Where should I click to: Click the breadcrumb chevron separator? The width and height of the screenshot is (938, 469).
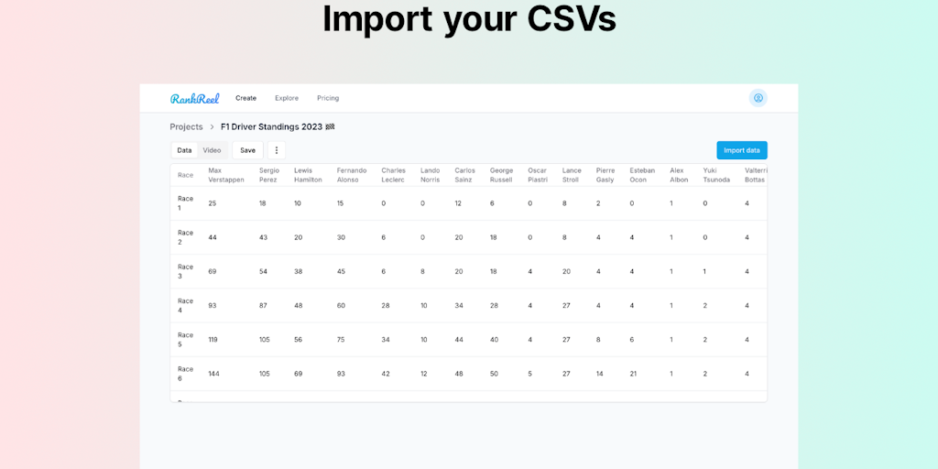(212, 127)
